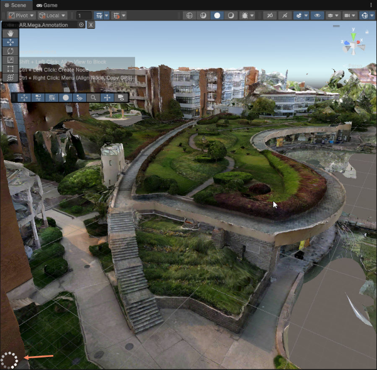Select the Rotate tool
377x370 pixels.
(x=9, y=52)
